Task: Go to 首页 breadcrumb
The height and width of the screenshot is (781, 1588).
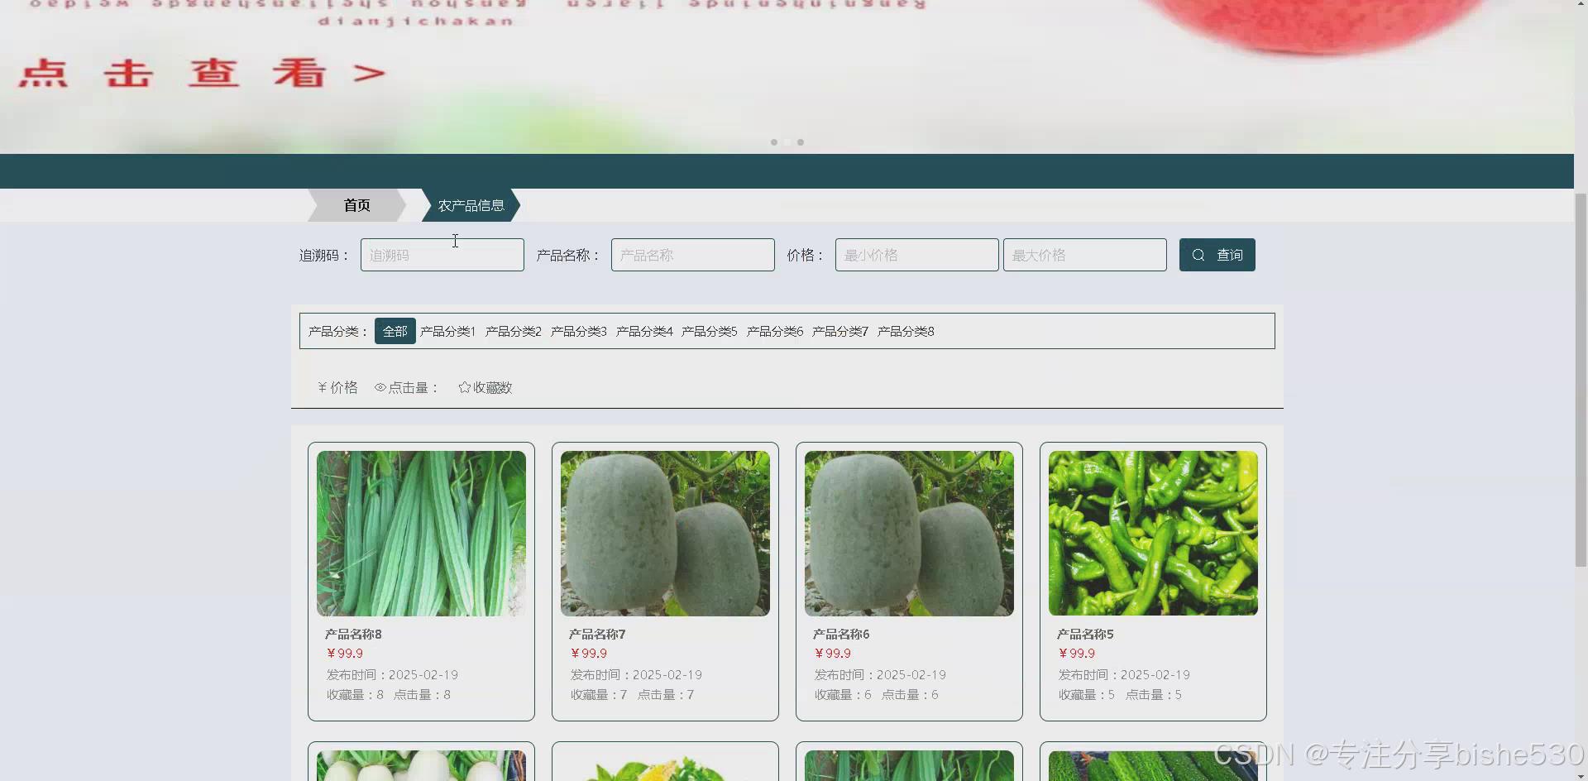Action: (356, 205)
